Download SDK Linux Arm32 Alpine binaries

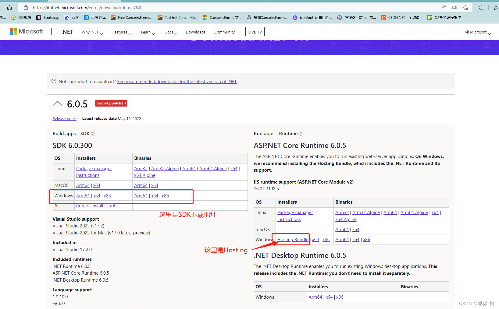point(165,169)
